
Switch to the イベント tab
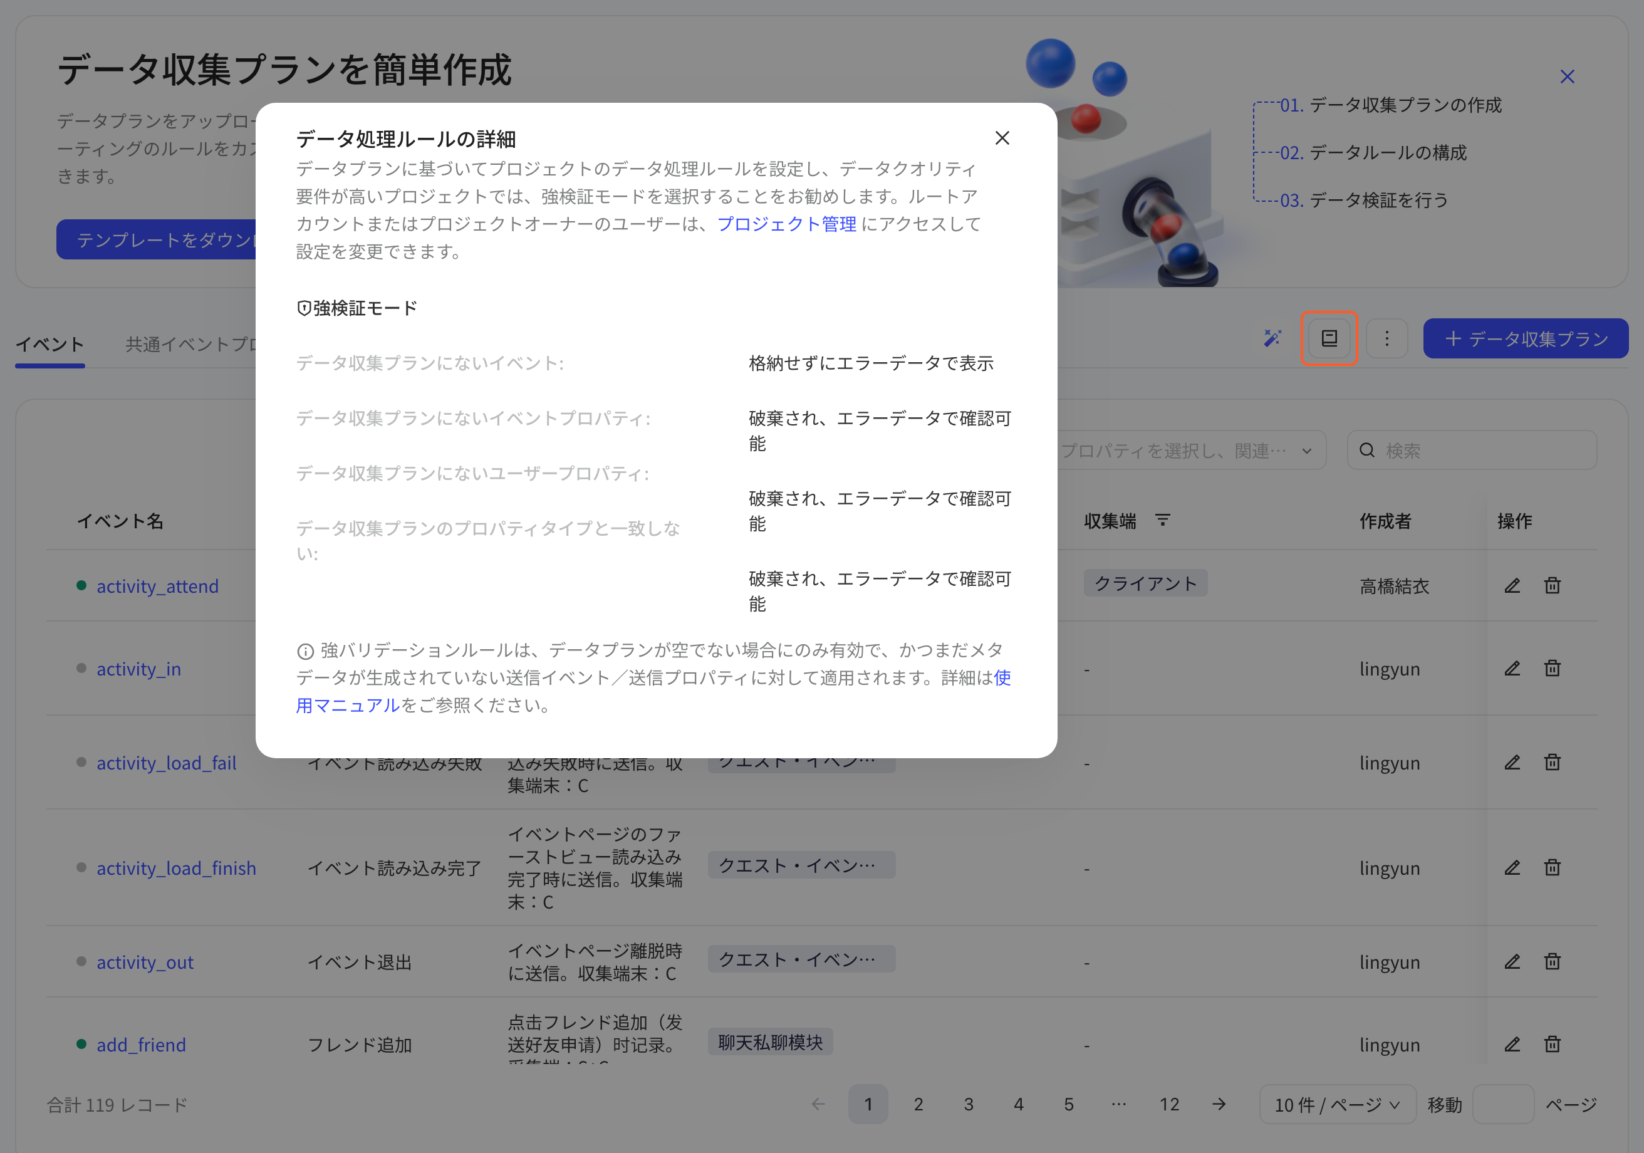(x=50, y=344)
